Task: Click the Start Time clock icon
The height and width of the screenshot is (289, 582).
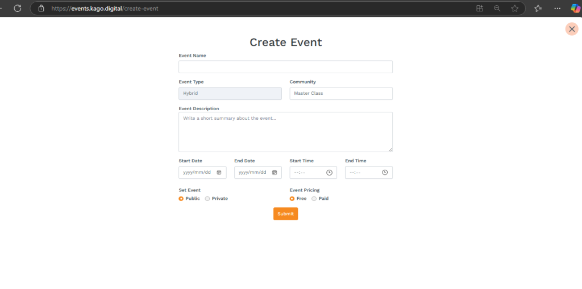Action: [329, 173]
